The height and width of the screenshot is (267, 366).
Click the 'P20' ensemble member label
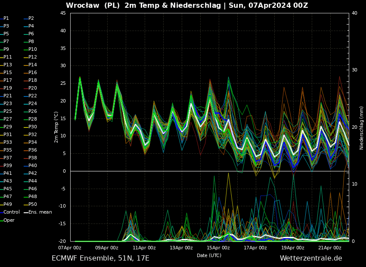click(x=33, y=88)
